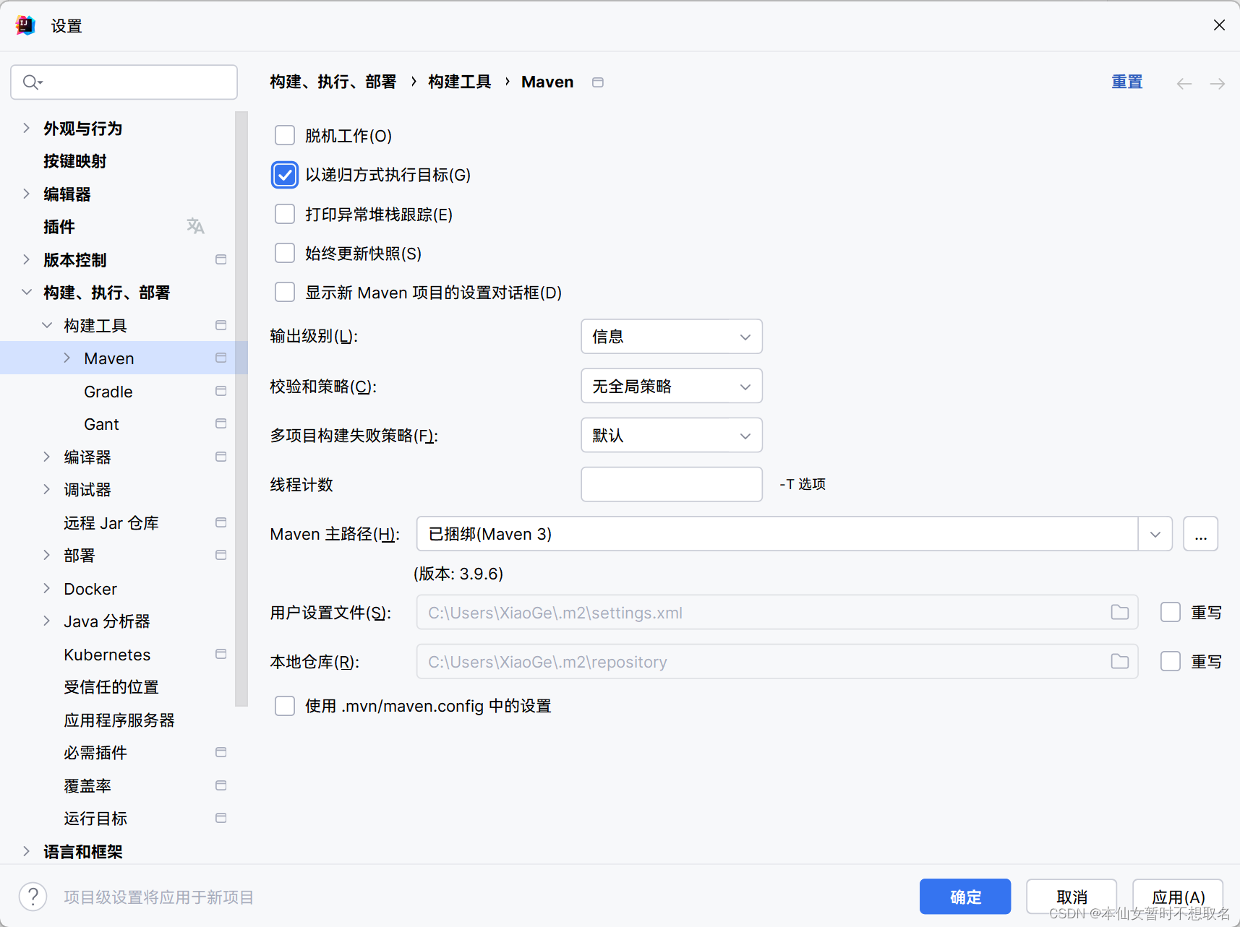
Task: Click the project-level marker icon beside 编译器
Action: 221,457
